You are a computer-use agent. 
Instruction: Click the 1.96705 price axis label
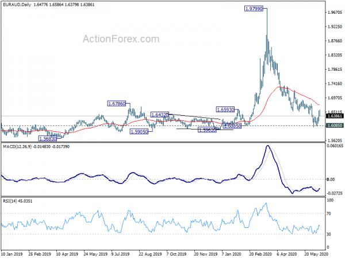point(335,12)
